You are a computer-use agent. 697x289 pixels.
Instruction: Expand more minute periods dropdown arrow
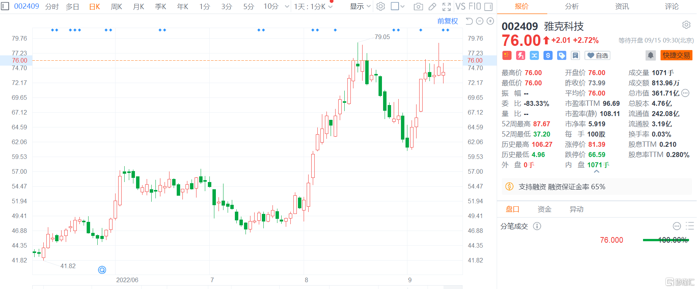(287, 6)
